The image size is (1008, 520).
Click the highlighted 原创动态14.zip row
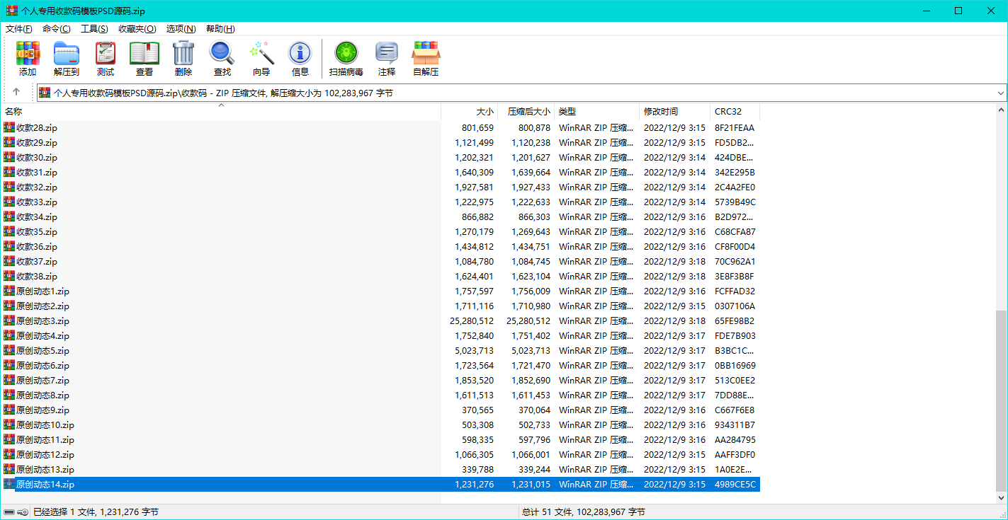(380, 484)
